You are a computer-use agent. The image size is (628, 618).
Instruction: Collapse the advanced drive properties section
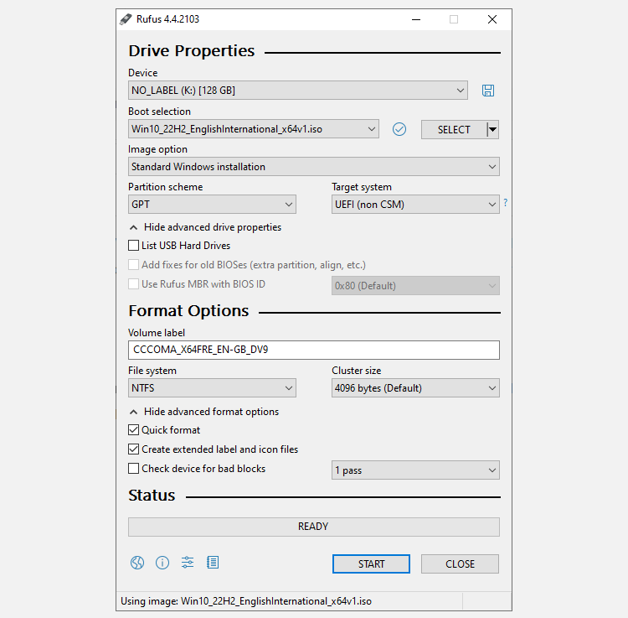(x=204, y=227)
